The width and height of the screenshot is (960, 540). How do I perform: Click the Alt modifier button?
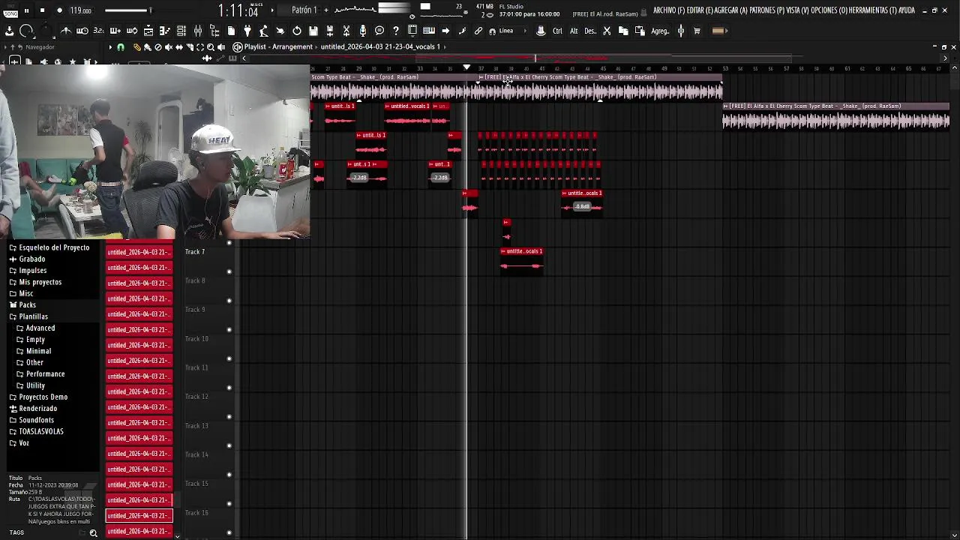(574, 31)
